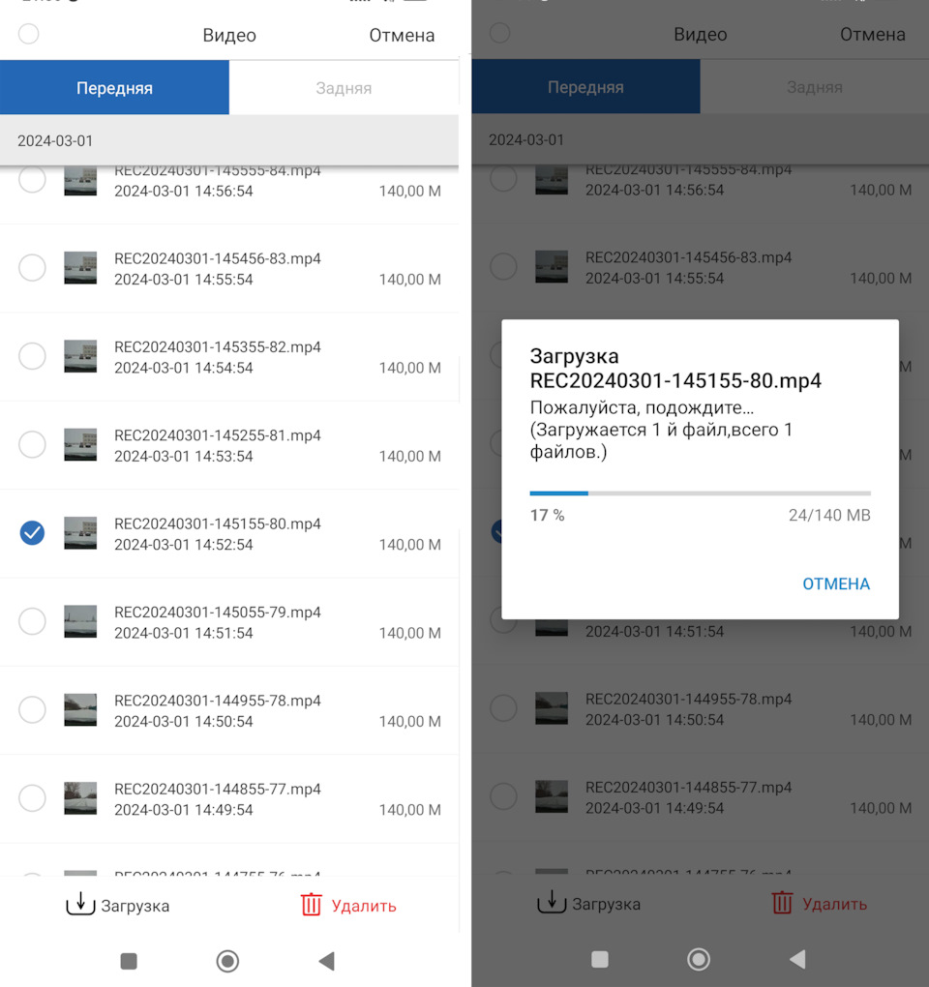Uncheck the selected REC20240301-145155-80.mp4 file on left
The height and width of the screenshot is (987, 929).
(32, 533)
